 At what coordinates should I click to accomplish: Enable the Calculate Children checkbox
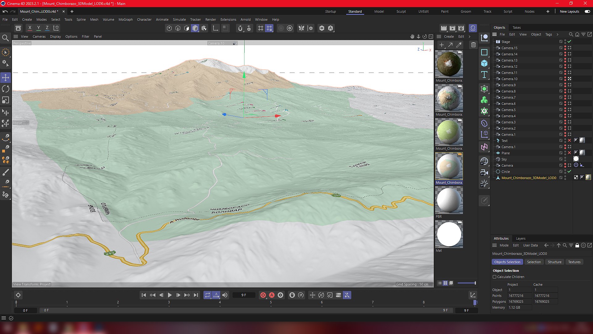pyautogui.click(x=494, y=277)
